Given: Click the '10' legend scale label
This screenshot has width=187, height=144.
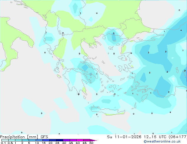Looking at the screenshot, I should 37,143.
